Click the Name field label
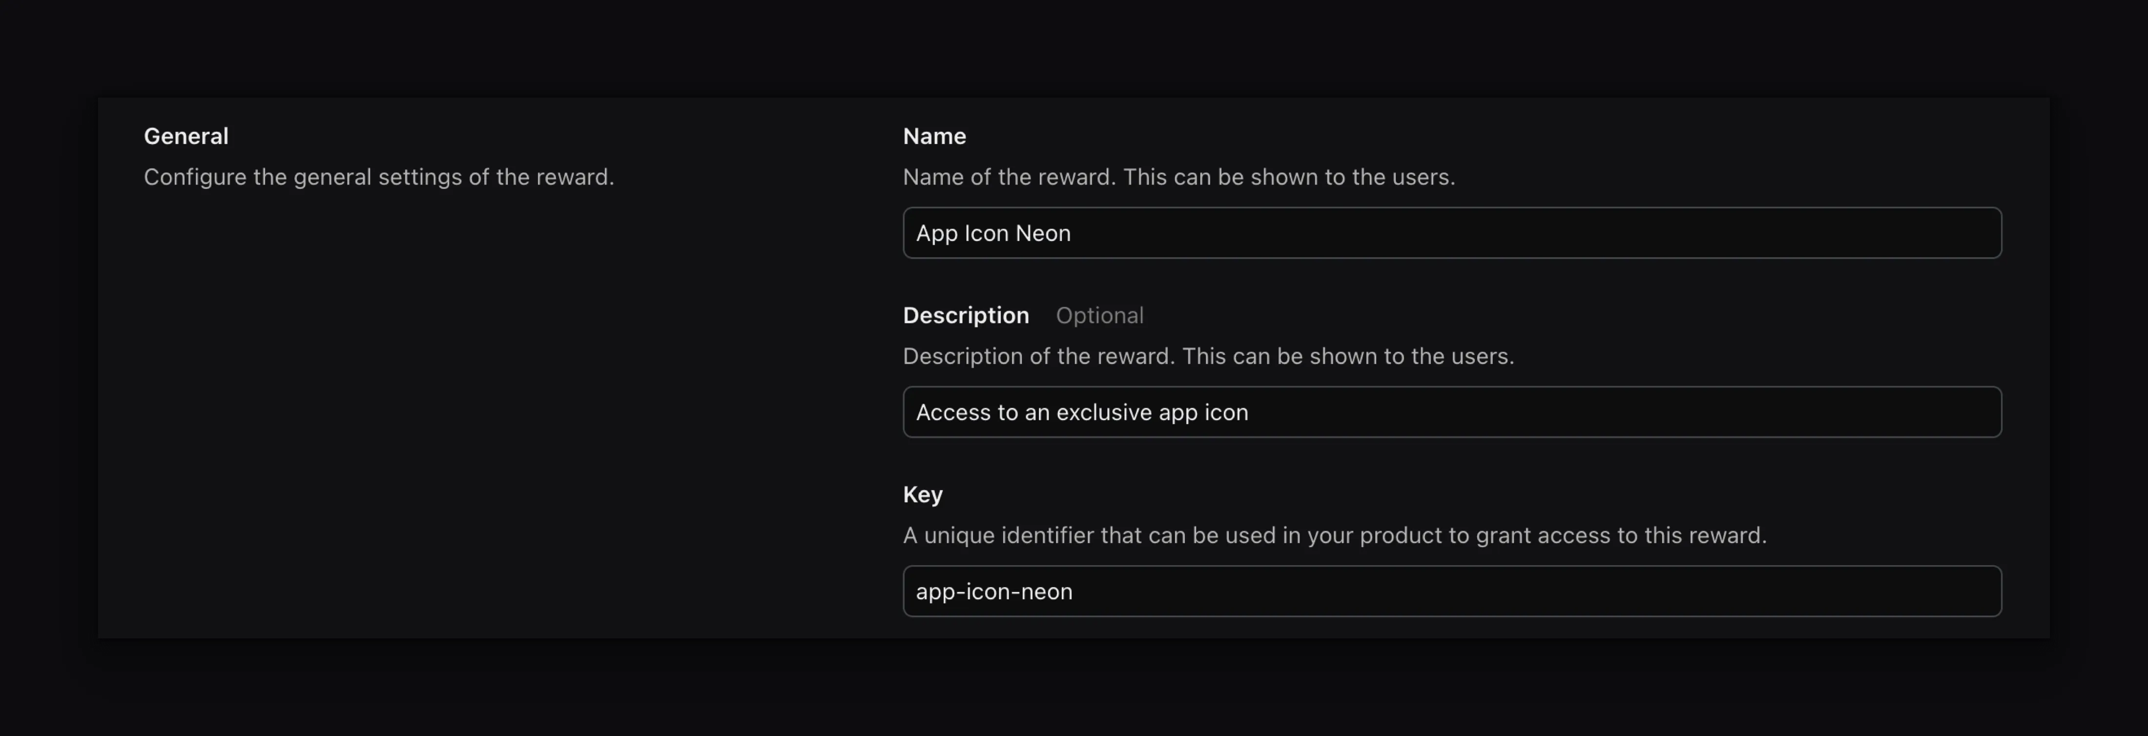The image size is (2148, 736). click(x=934, y=135)
